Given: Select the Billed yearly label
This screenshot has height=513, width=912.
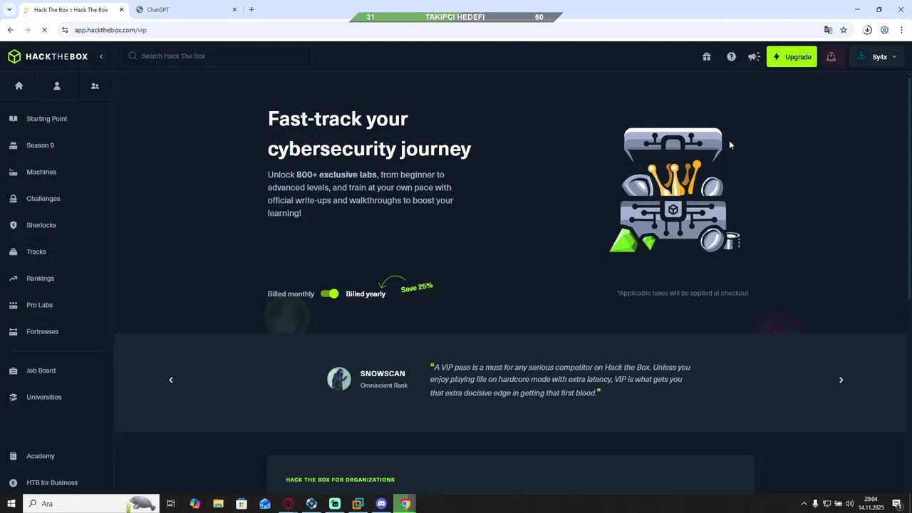Looking at the screenshot, I should tap(366, 294).
